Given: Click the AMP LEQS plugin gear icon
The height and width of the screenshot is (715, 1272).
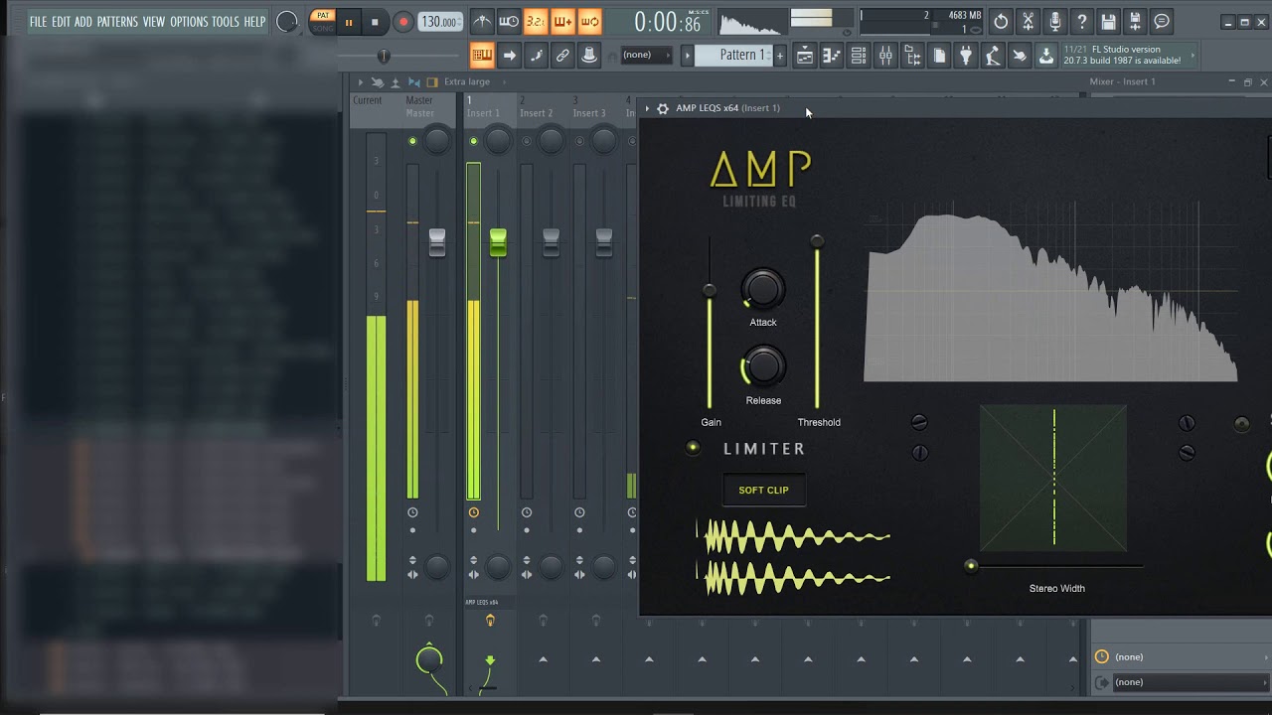Looking at the screenshot, I should (x=663, y=108).
